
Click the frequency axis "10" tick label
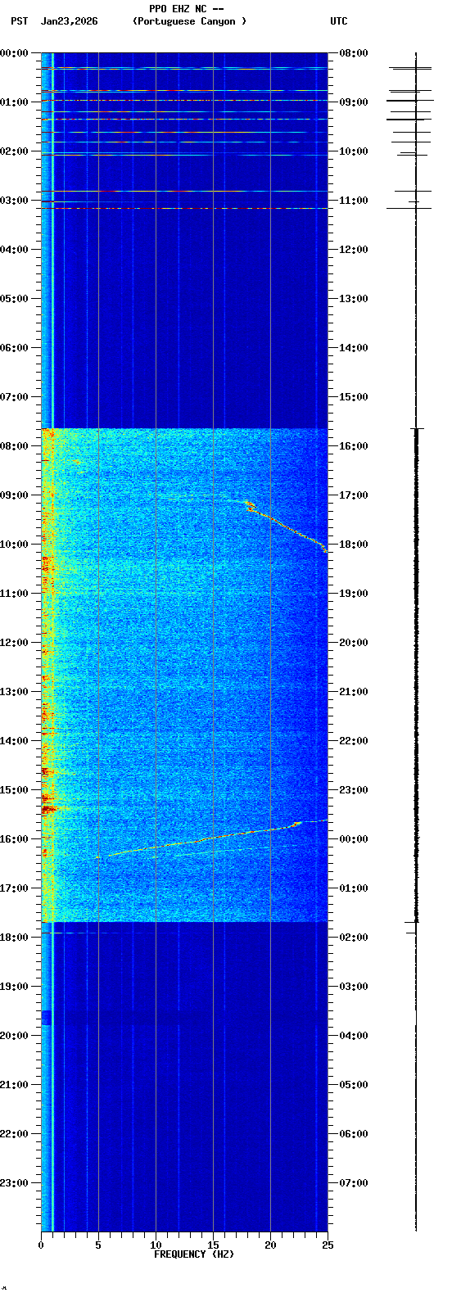click(x=156, y=1245)
